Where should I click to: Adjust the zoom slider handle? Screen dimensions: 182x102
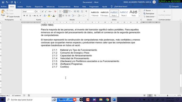click(167, 95)
